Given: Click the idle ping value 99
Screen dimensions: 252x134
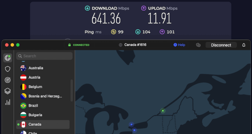Looking at the screenshot, I should pyautogui.click(x=121, y=32).
